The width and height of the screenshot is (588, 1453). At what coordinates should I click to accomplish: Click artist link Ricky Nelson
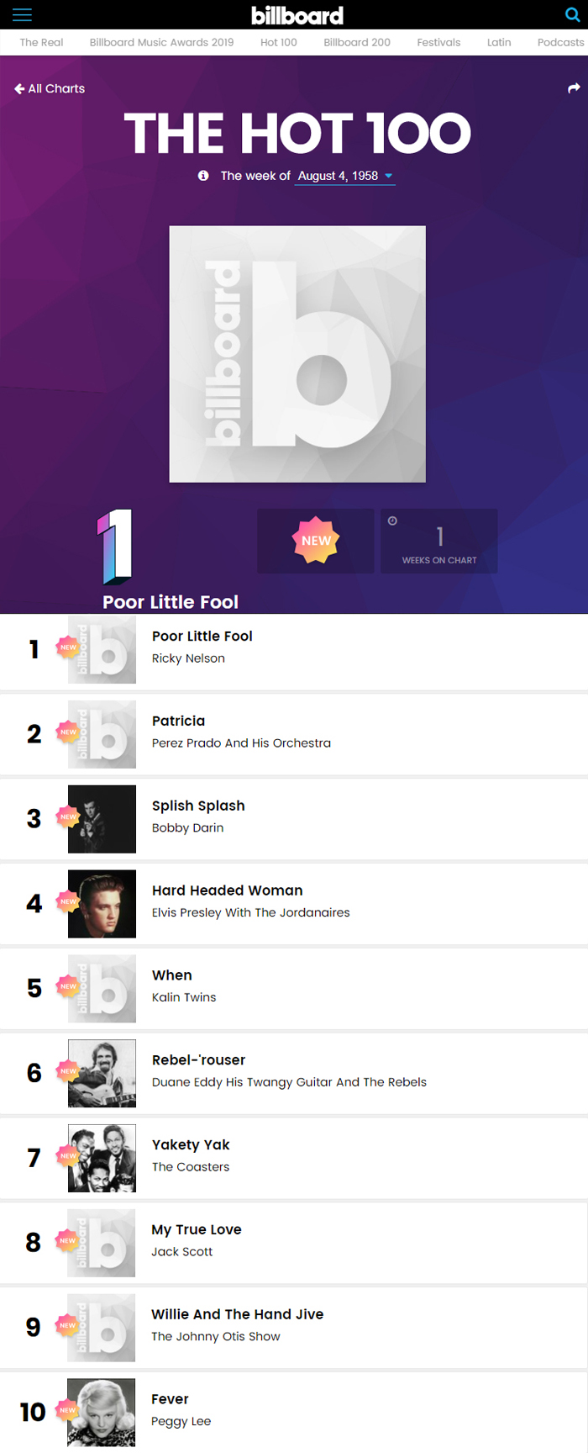click(x=188, y=658)
